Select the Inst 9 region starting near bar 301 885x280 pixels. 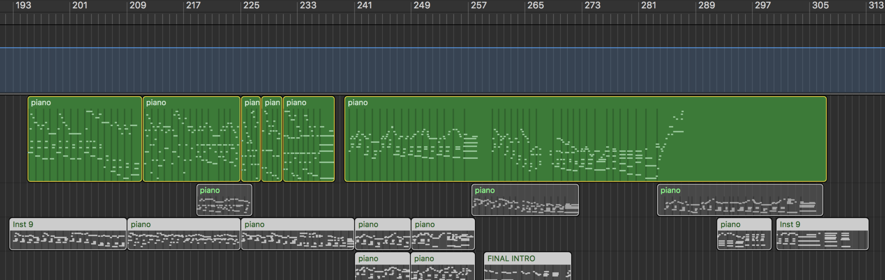click(x=822, y=234)
